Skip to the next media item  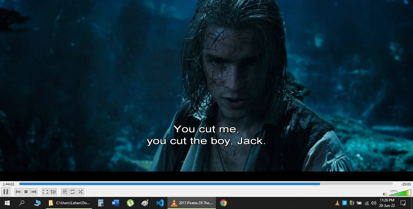point(34,192)
